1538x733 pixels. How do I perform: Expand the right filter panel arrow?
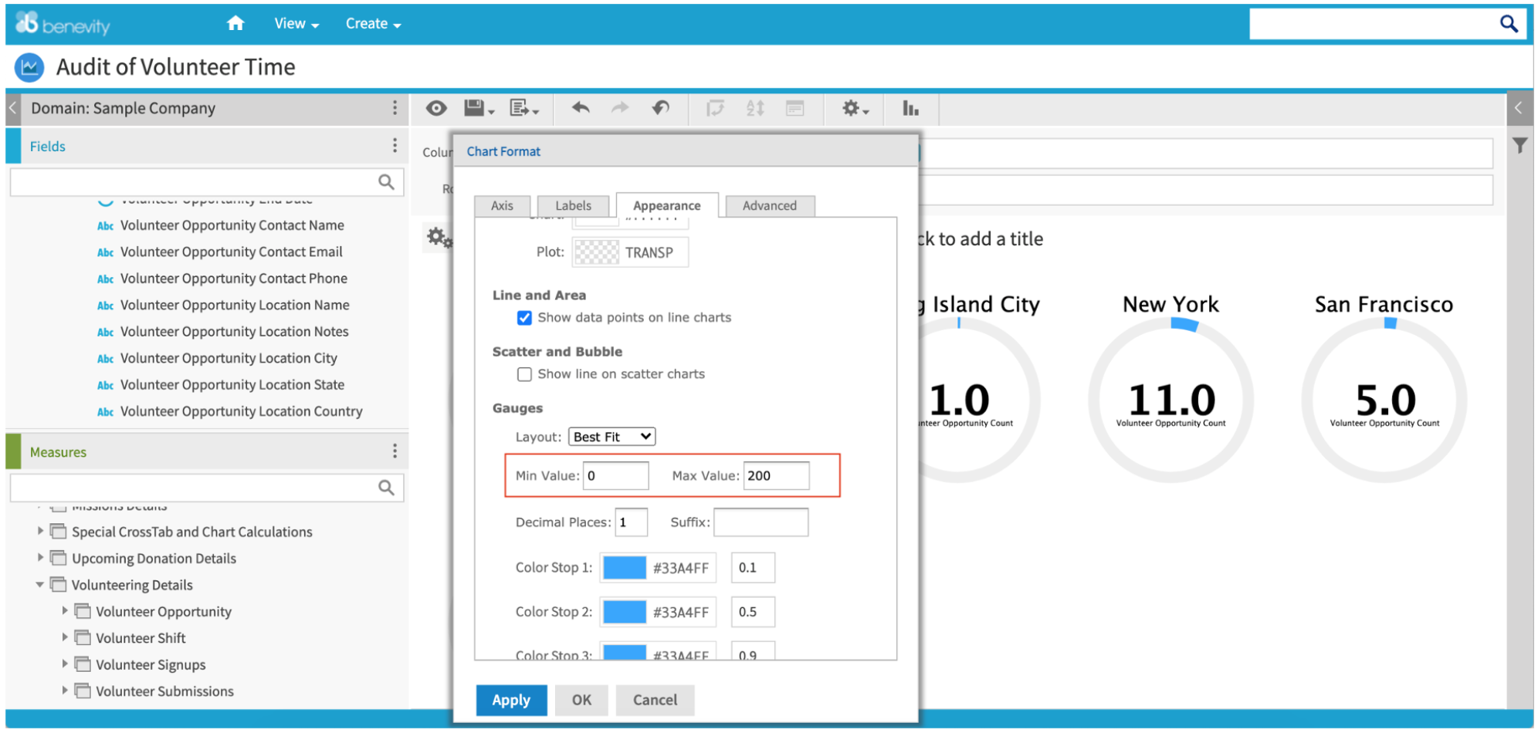click(1519, 108)
